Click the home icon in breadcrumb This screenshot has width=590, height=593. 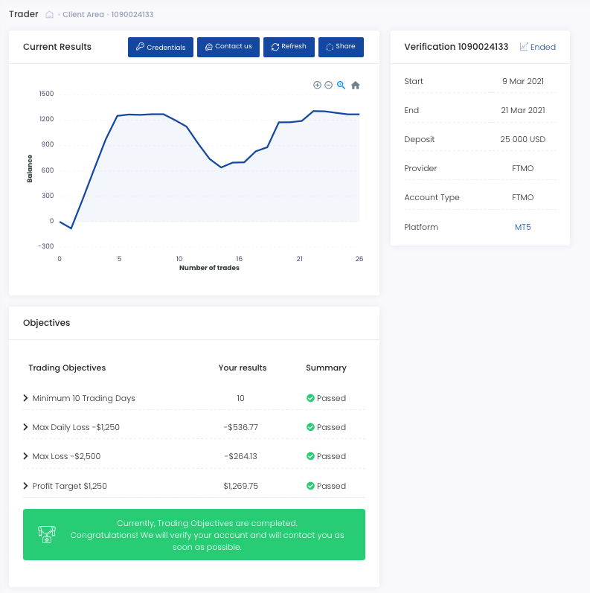[50, 14]
